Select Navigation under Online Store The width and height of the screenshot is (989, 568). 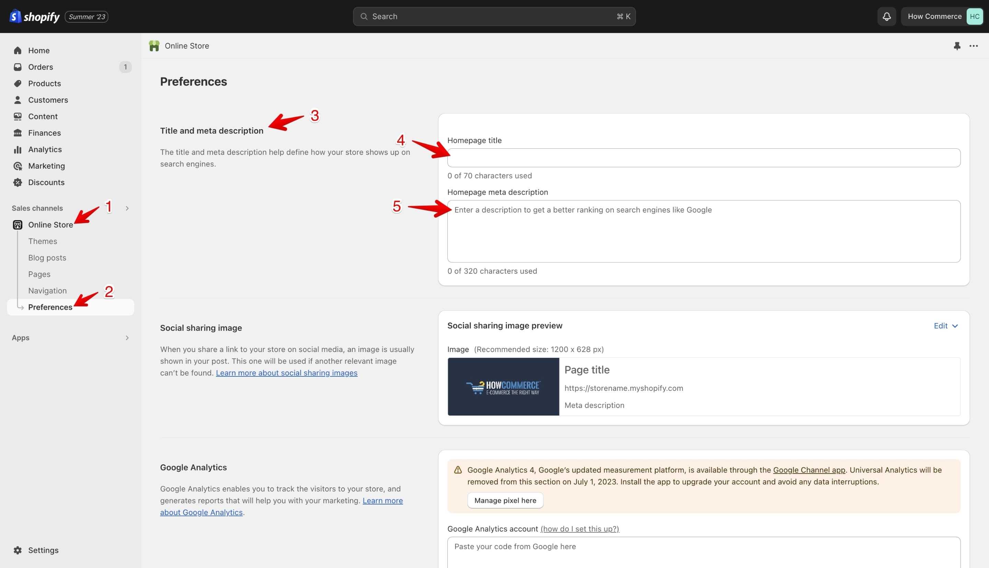tap(47, 291)
